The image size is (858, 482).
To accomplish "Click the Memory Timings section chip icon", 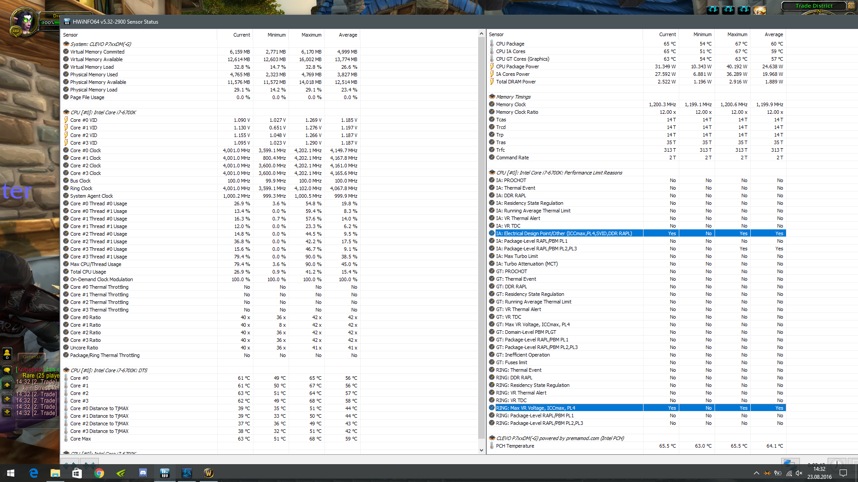I will pyautogui.click(x=492, y=97).
